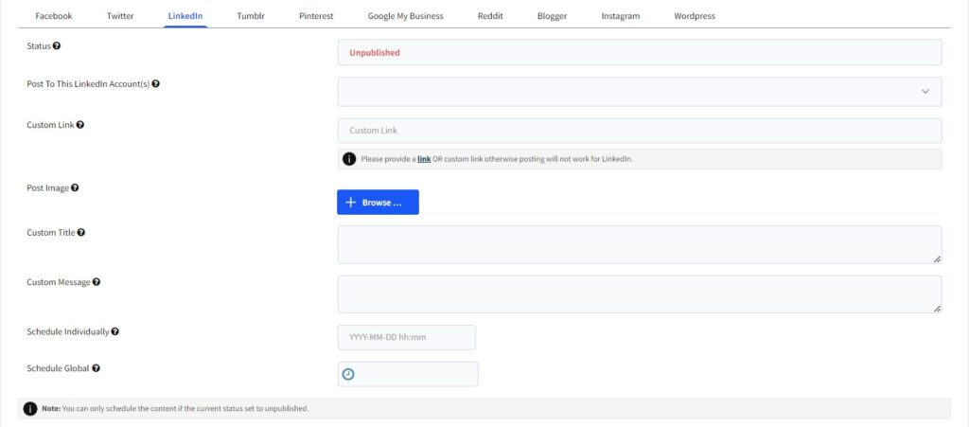This screenshot has height=427, width=969.
Task: Go to the Wordpress tab
Action: pos(695,16)
